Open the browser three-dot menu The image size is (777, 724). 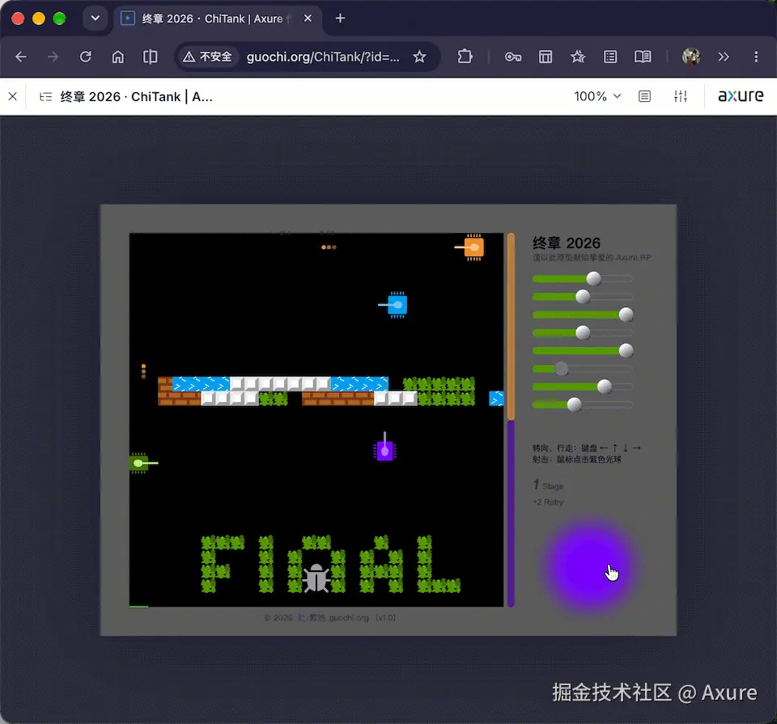pos(756,57)
